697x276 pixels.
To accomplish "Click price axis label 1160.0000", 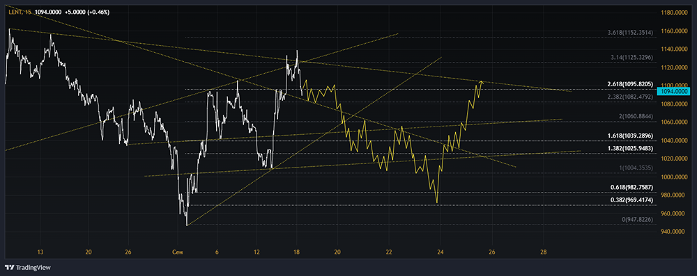I will pos(673,31).
